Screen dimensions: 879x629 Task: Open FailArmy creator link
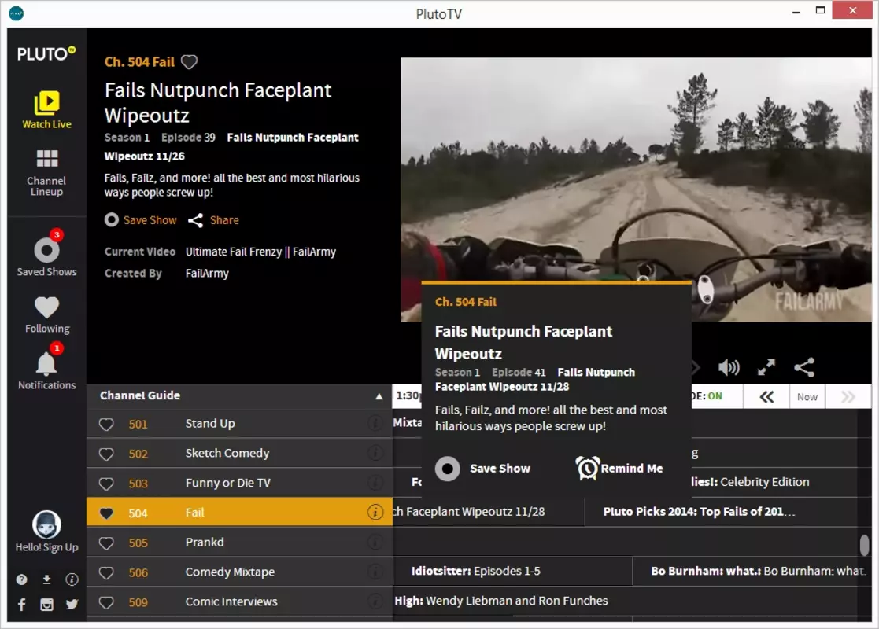pyautogui.click(x=207, y=274)
